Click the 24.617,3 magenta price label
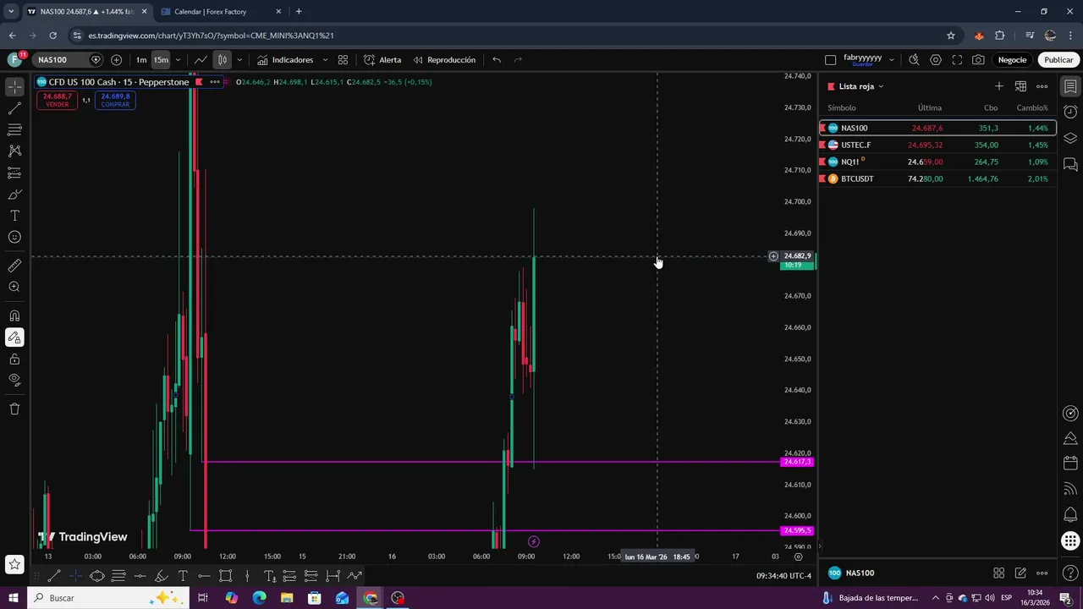1083x609 pixels. [x=797, y=462]
